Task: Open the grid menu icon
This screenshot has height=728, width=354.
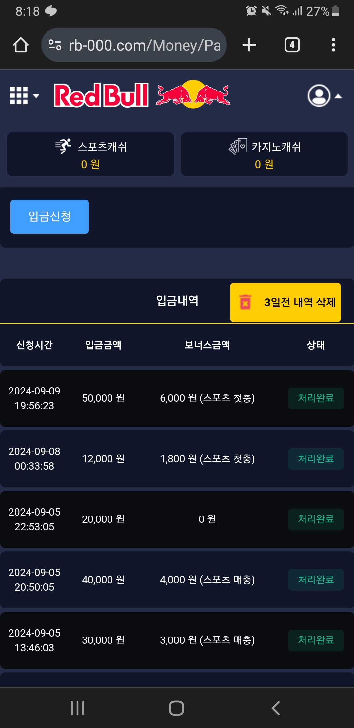Action: (x=24, y=96)
